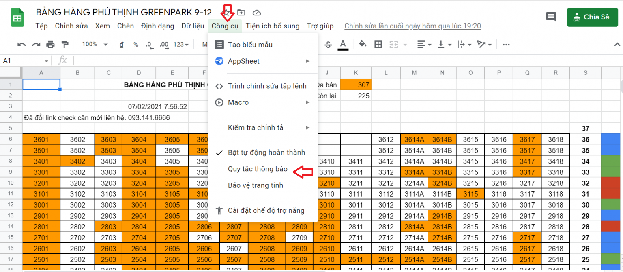
Task: Expand the 123 number format dropdown
Action: pyautogui.click(x=181, y=45)
